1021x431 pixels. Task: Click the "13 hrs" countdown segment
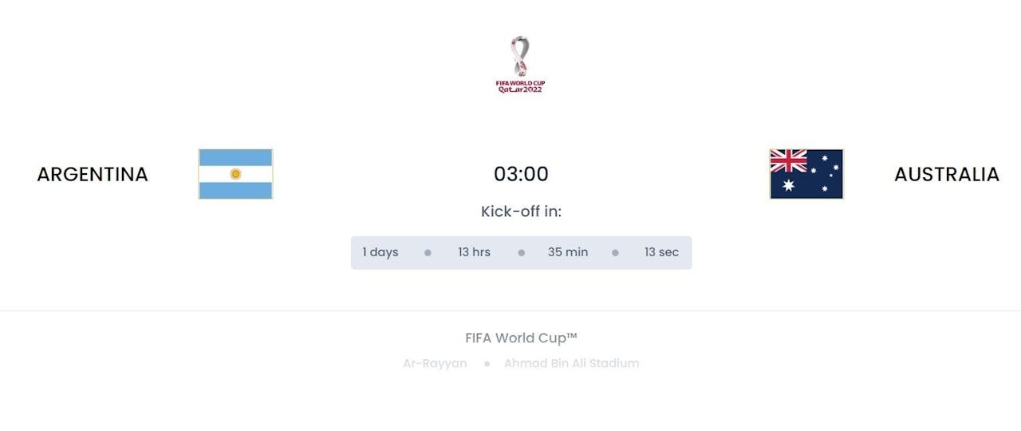474,252
